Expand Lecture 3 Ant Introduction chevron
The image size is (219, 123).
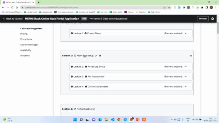coord(185,77)
